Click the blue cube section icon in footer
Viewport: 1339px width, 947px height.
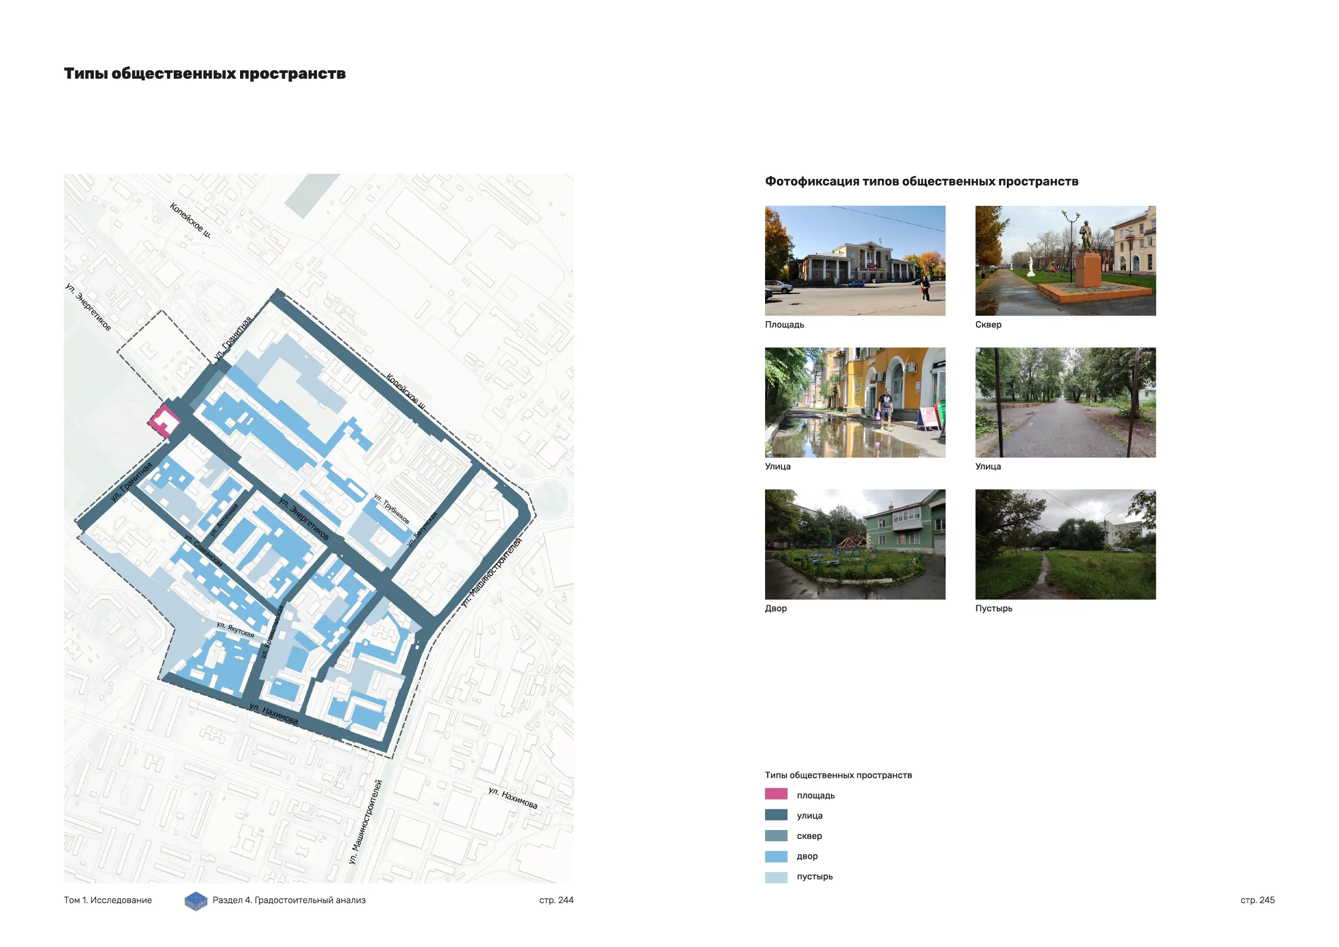[x=196, y=901]
